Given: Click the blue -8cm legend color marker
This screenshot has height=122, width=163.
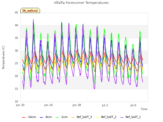Looking at the screenshot, I should tap(41, 117).
